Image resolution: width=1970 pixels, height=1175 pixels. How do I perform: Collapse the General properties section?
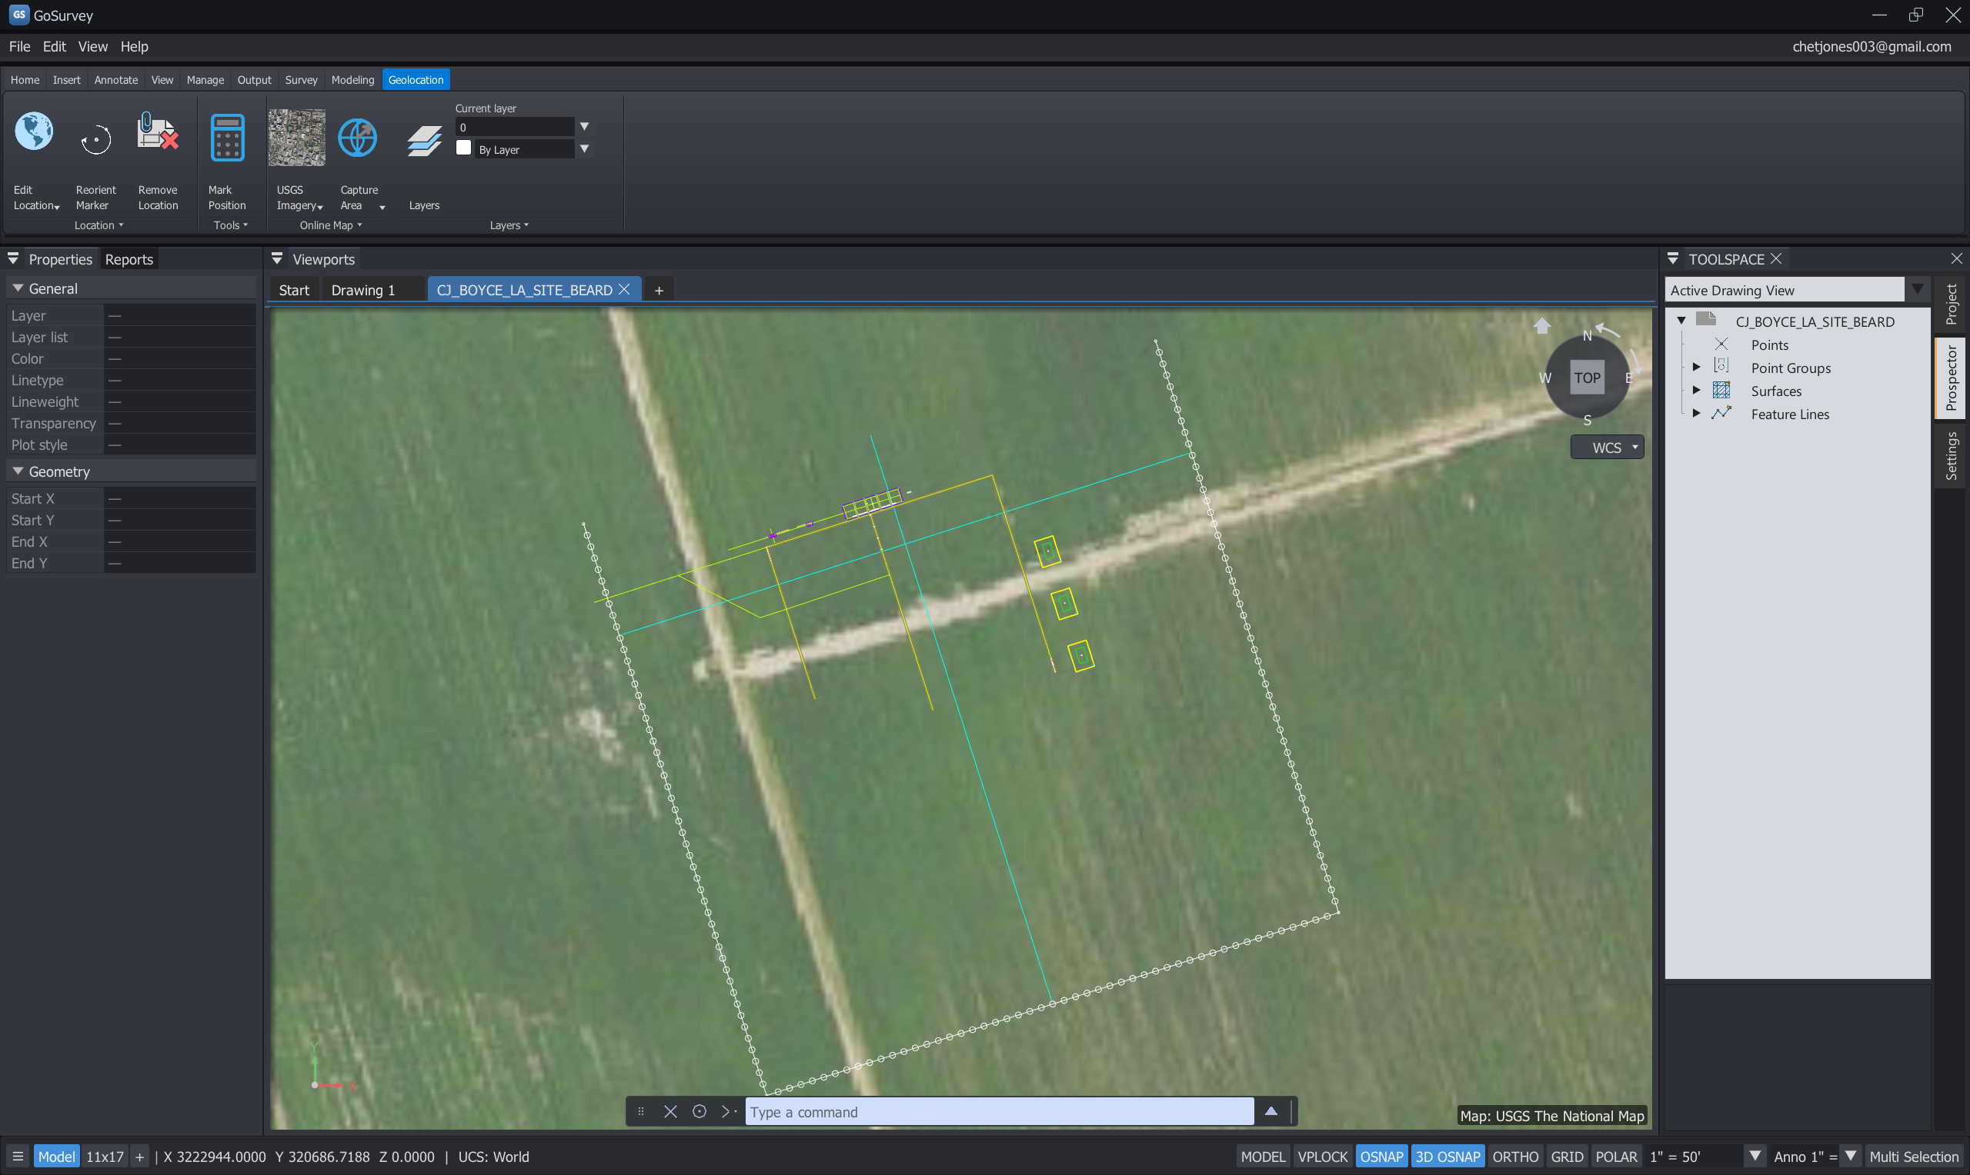[x=18, y=288]
